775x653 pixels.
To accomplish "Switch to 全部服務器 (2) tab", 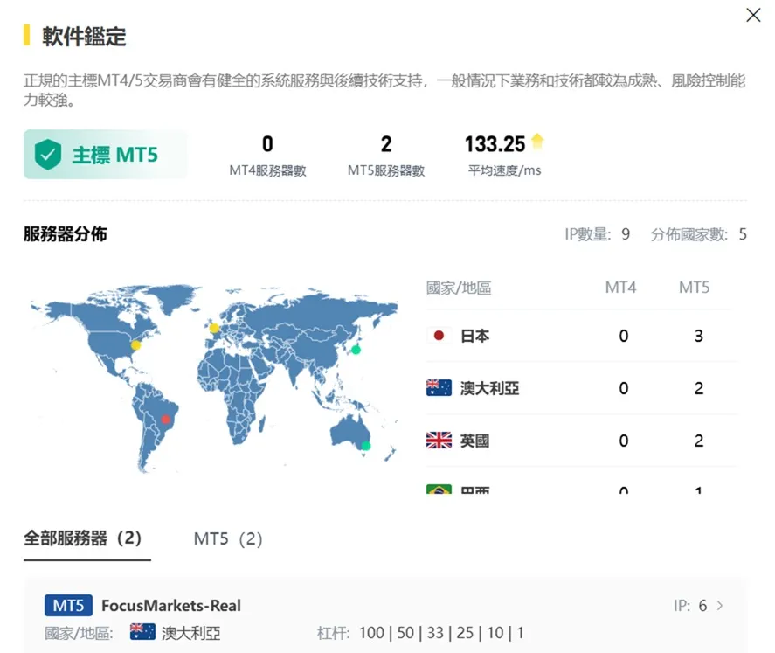I will [82, 538].
